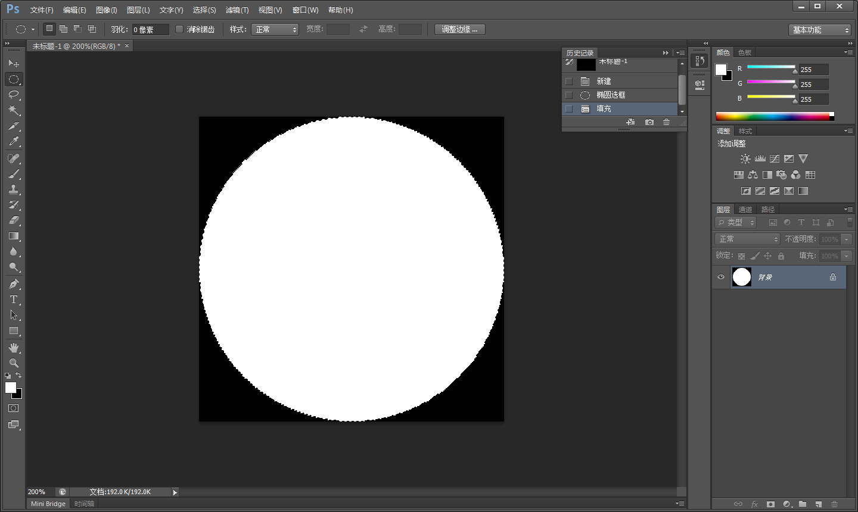The image size is (858, 512).
Task: Select the Lasso tool
Action: tap(14, 95)
